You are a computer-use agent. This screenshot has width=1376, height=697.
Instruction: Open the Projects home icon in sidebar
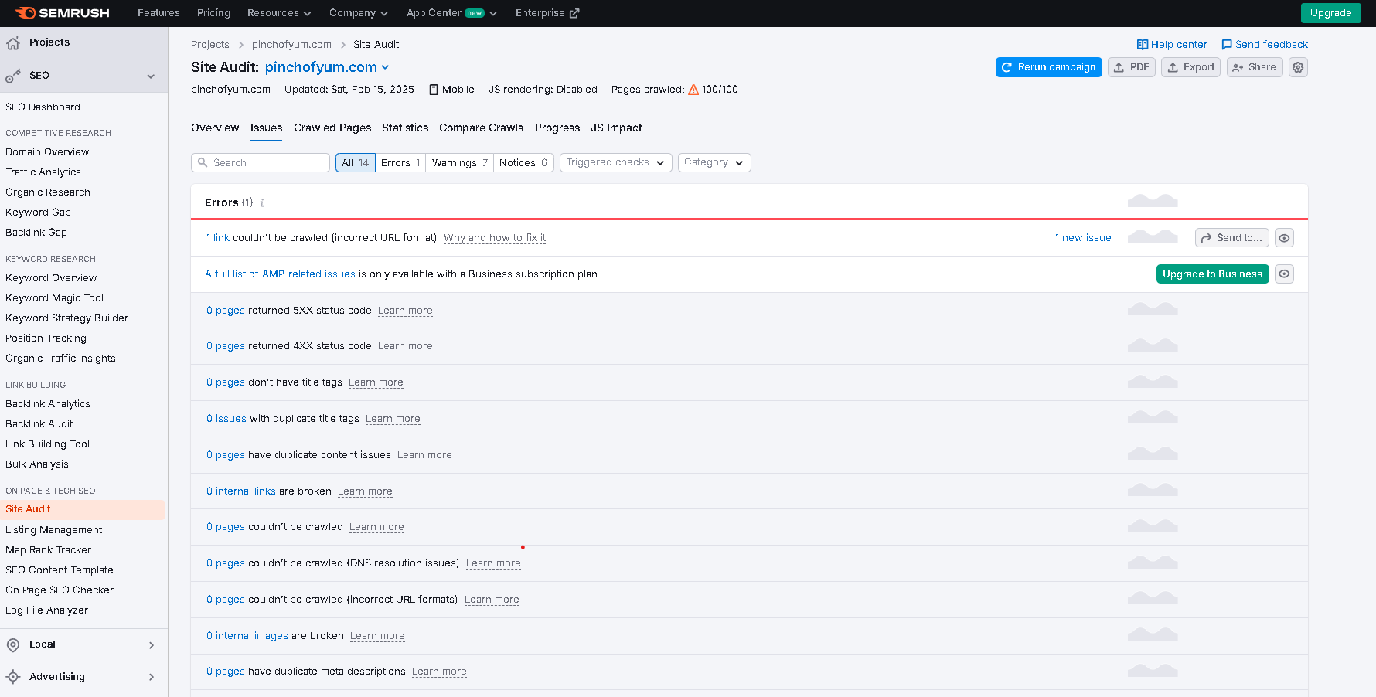13,43
